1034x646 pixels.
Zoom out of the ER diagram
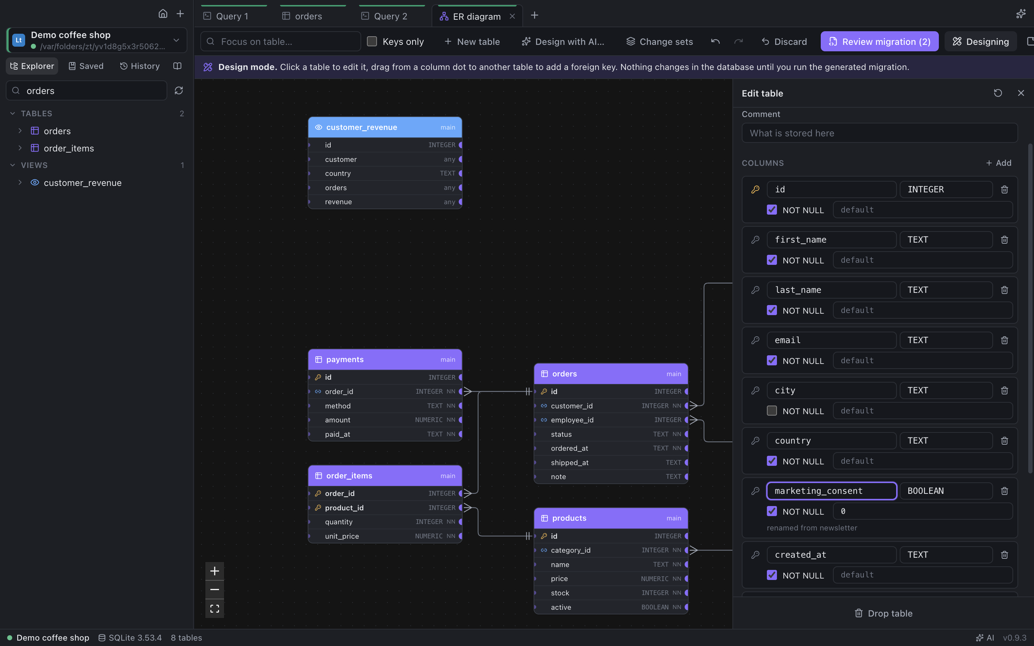point(214,590)
